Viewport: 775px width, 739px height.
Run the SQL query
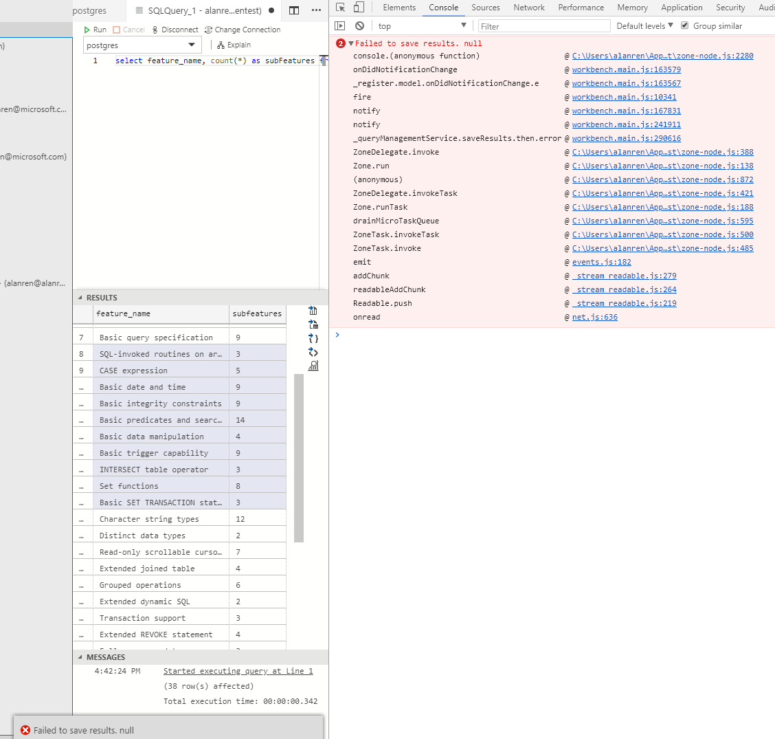click(96, 30)
